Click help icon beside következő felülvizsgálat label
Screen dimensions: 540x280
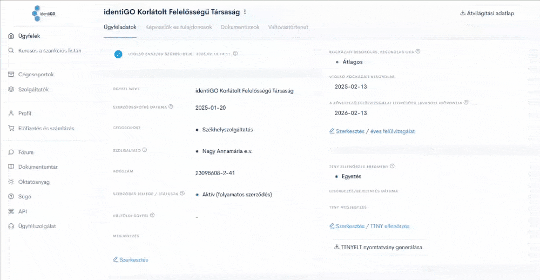(466, 102)
